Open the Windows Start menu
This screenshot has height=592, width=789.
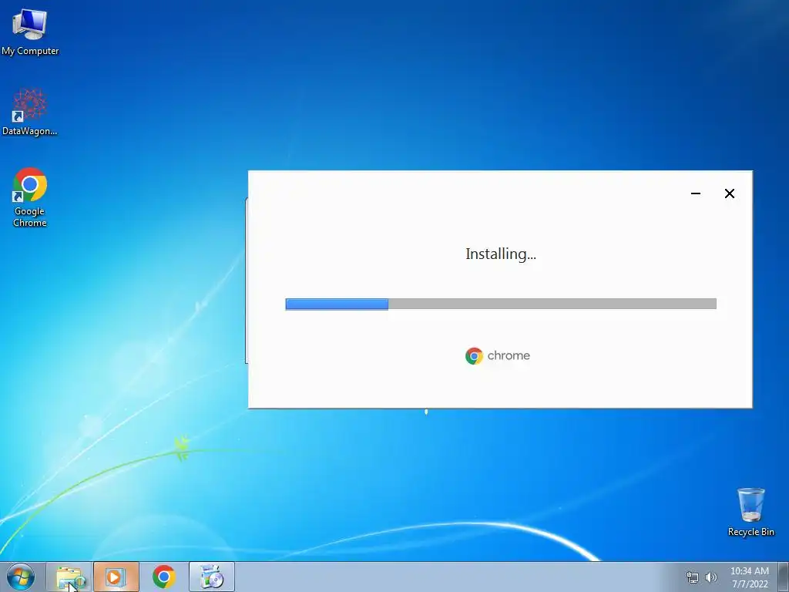pyautogui.click(x=21, y=577)
